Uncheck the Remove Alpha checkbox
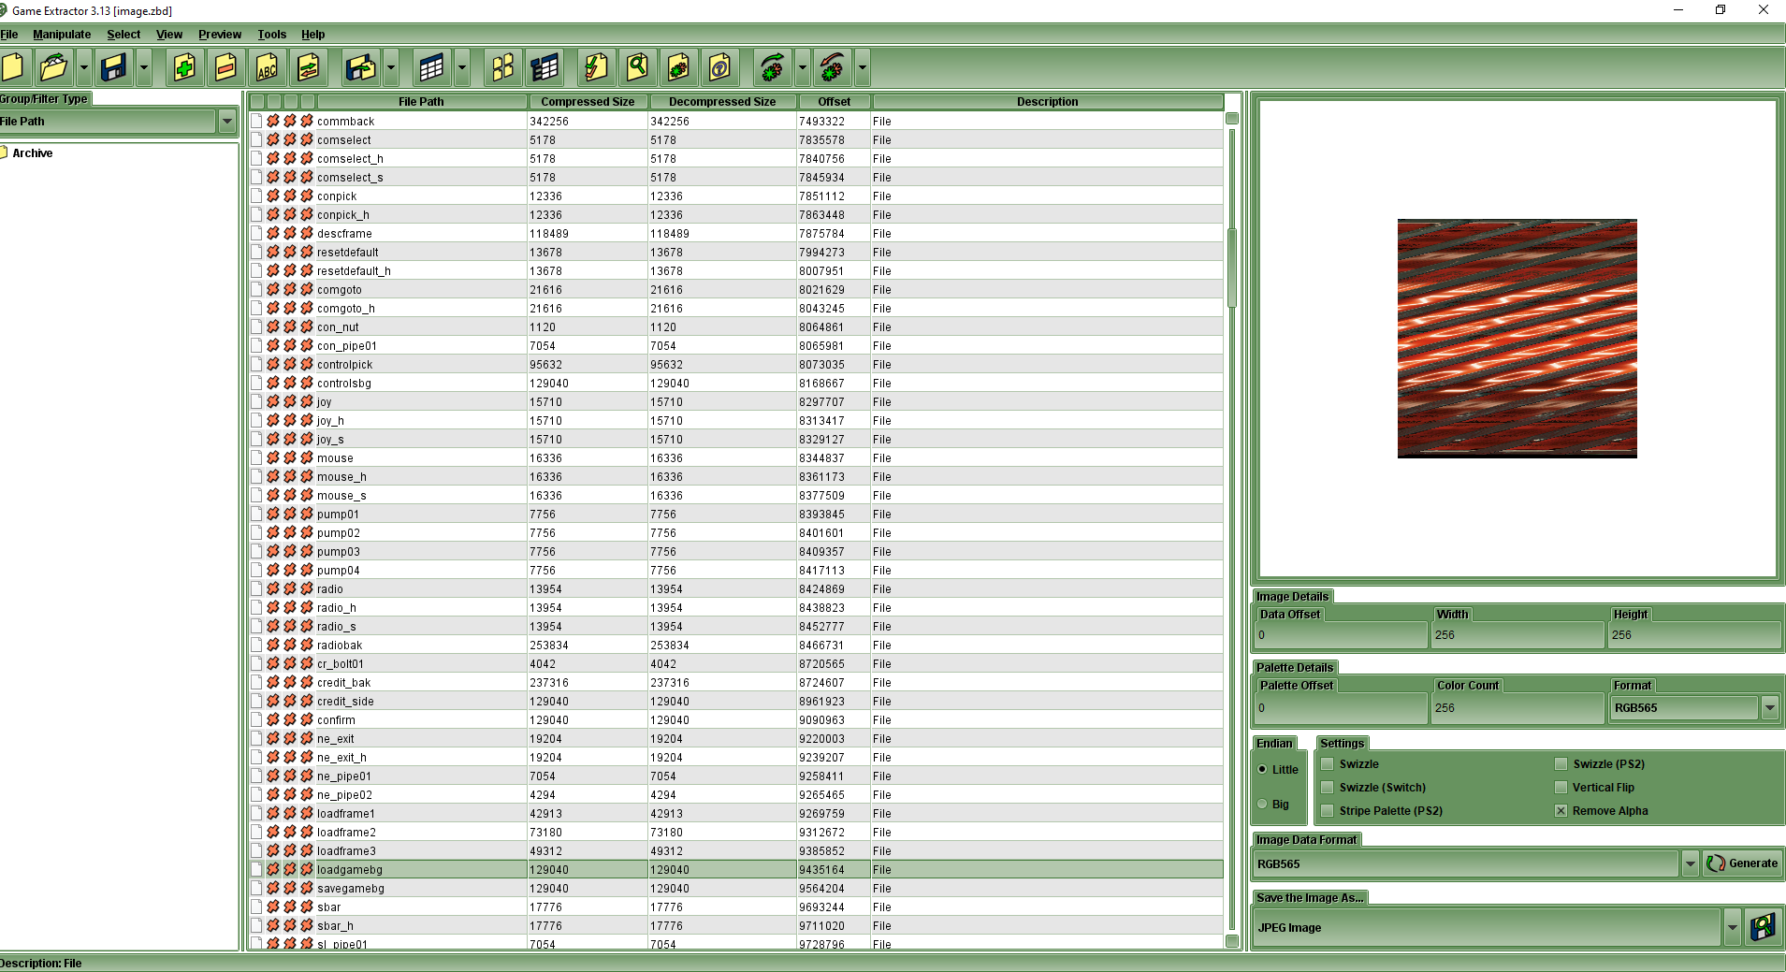This screenshot has height=972, width=1786. pyautogui.click(x=1561, y=810)
